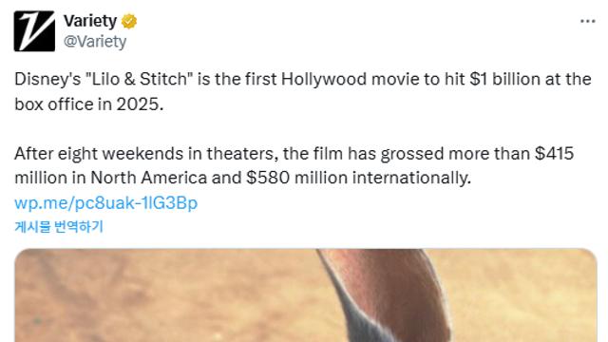Screen dimensions: 608x342
Task: Click the quoted "Lilo & Stitch" title text
Action: pyautogui.click(x=140, y=79)
